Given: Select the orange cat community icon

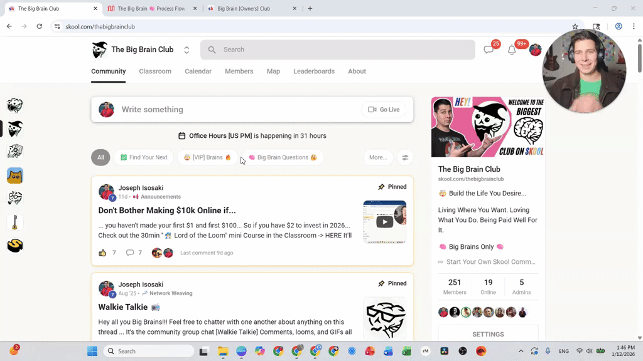Looking at the screenshot, I should tap(15, 175).
